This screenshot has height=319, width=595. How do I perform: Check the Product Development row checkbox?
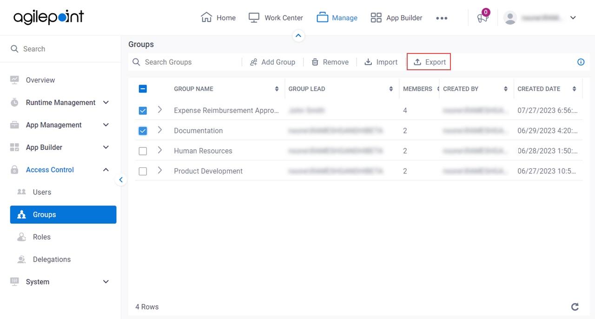pos(143,171)
